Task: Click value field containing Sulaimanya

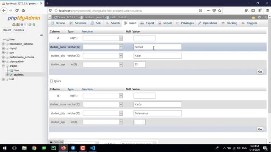Action: [x=158, y=113]
